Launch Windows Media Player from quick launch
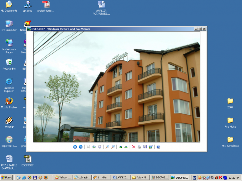The height and width of the screenshot is (181, 242). pyautogui.click(x=29, y=178)
